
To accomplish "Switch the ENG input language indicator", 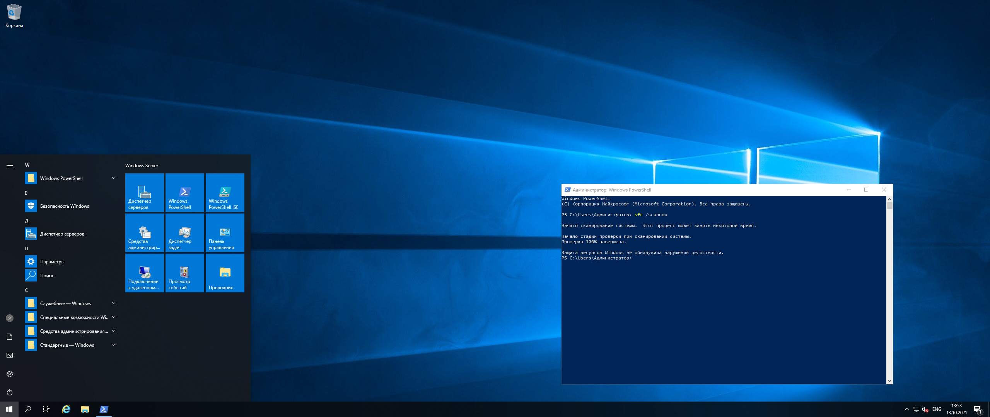I will coord(937,409).
